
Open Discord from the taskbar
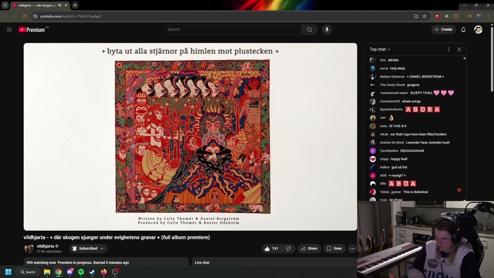pos(69,272)
